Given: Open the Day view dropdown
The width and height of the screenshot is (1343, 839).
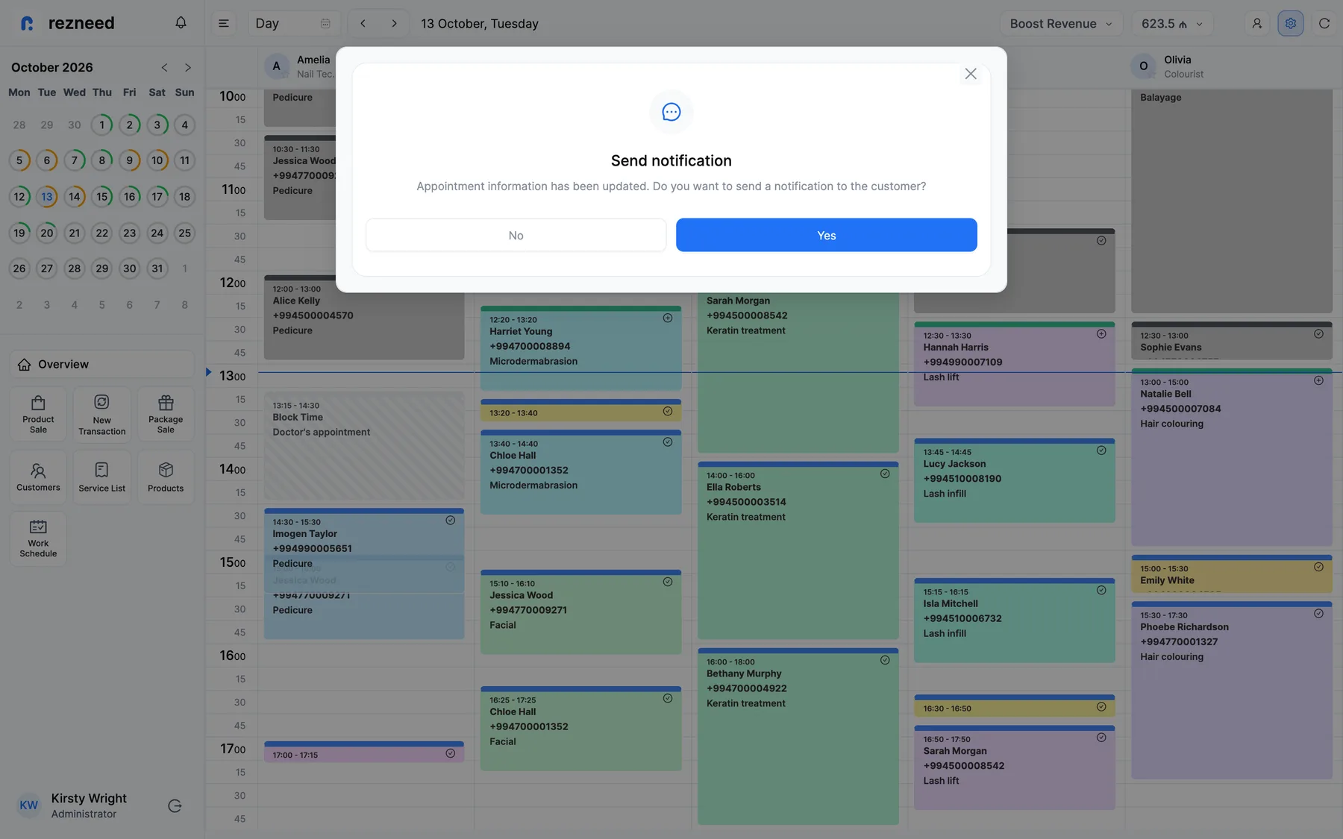Looking at the screenshot, I should coord(293,23).
